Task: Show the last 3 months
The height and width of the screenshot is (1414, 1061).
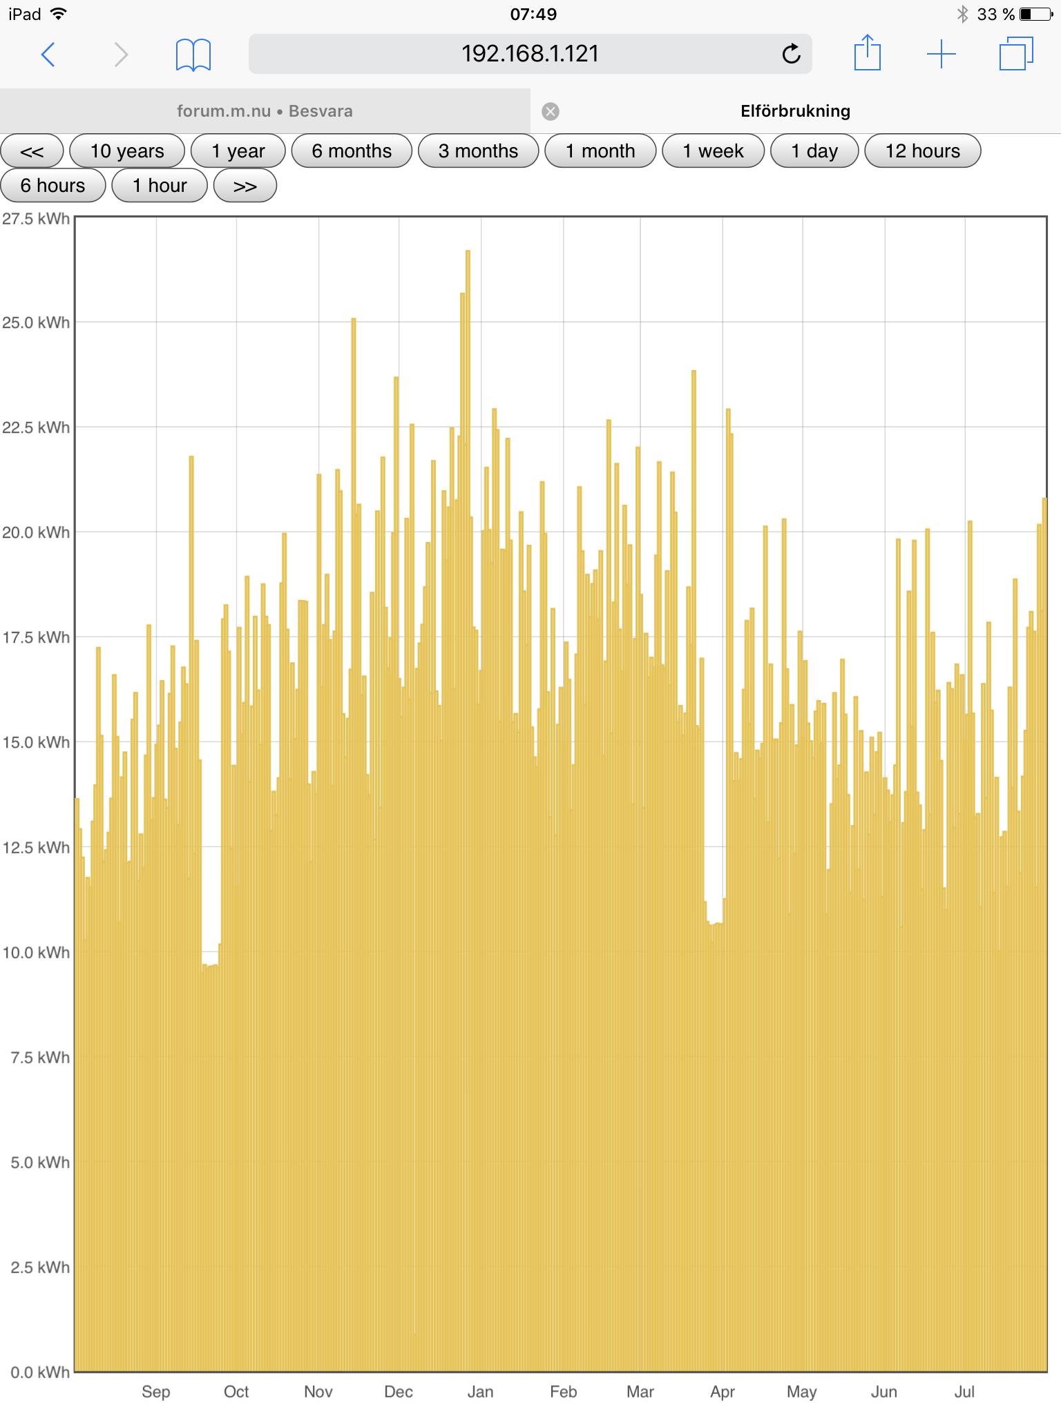Action: pyautogui.click(x=478, y=151)
